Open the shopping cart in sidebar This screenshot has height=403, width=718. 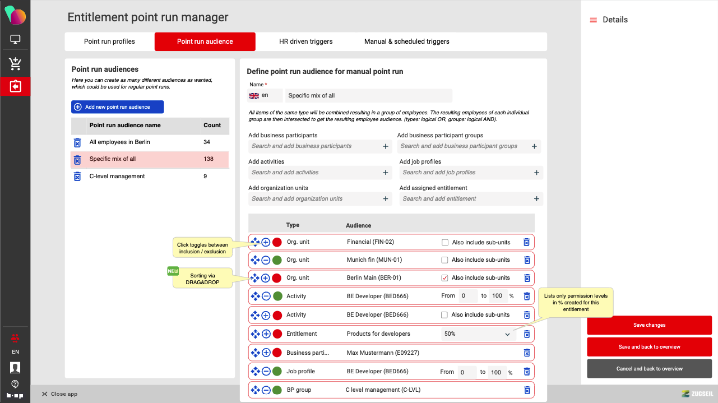point(15,64)
